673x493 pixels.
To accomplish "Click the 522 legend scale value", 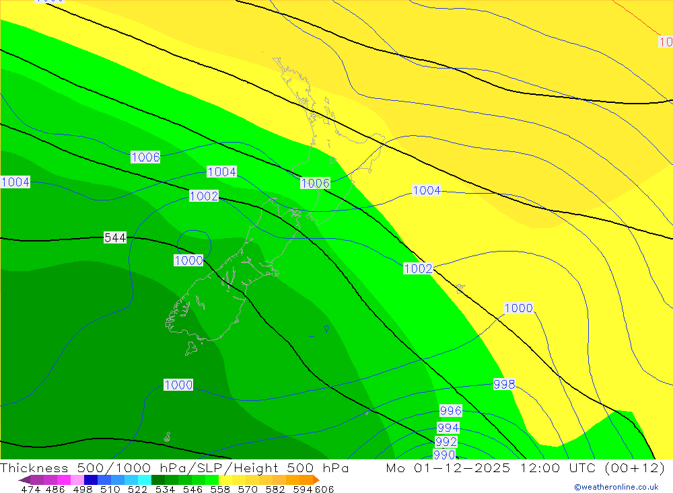I will [x=138, y=489].
